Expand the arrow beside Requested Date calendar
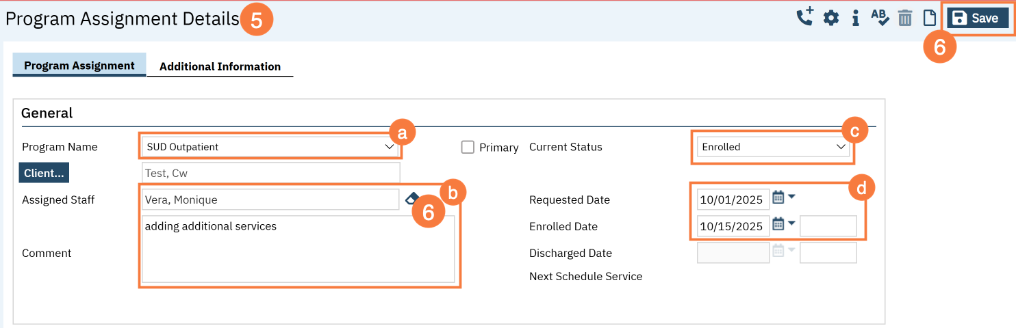This screenshot has height=328, width=1016. [x=792, y=197]
